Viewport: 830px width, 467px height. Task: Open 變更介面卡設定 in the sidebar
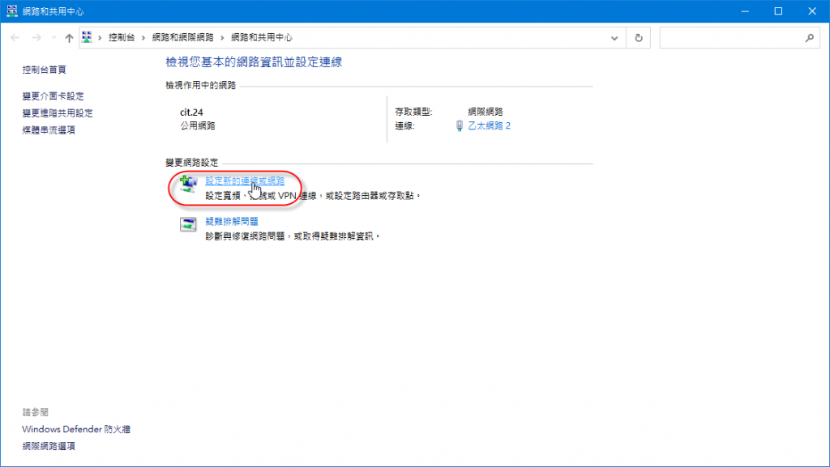click(53, 96)
